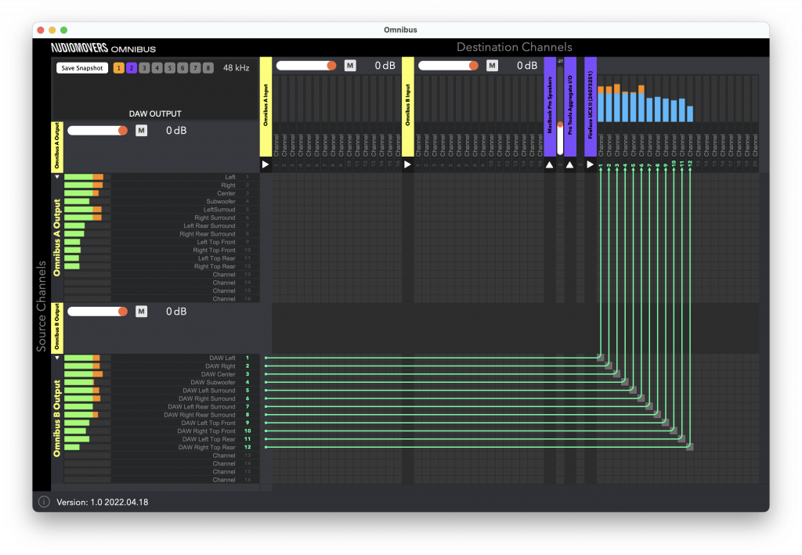Click the Save Snapshot button
The height and width of the screenshot is (555, 802).
point(82,68)
